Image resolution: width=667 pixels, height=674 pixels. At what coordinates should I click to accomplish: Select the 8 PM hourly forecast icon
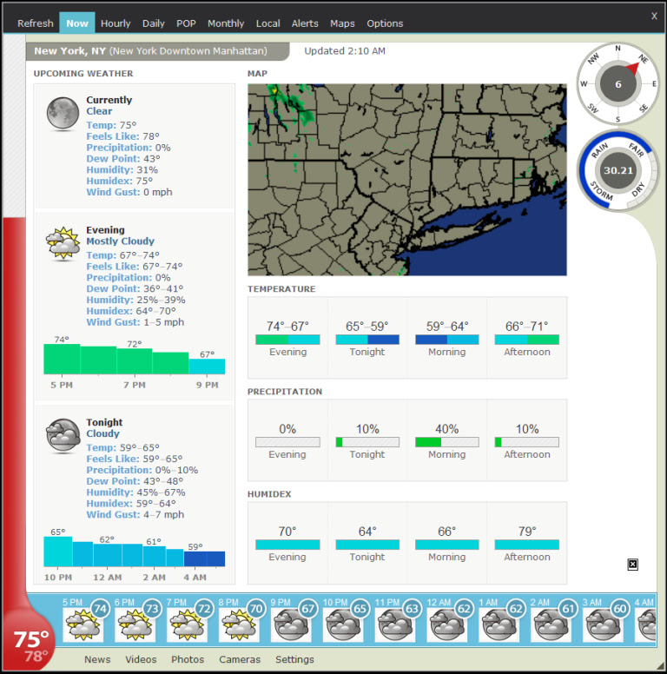(240, 625)
